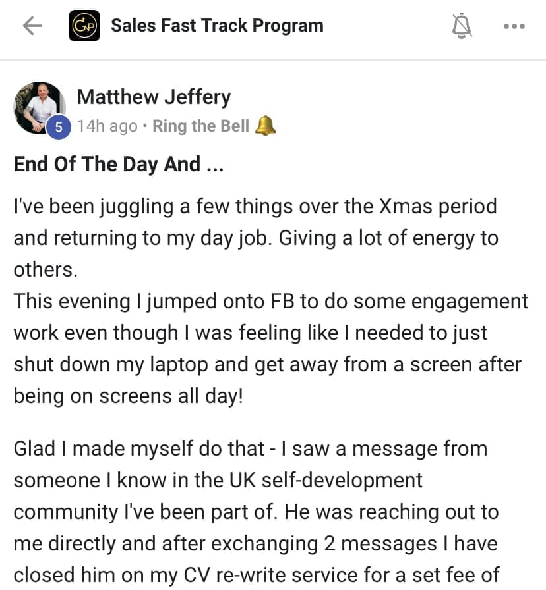The image size is (546, 590).
Task: Open the post titled "End Of The Day And ..."
Action: coord(119,164)
